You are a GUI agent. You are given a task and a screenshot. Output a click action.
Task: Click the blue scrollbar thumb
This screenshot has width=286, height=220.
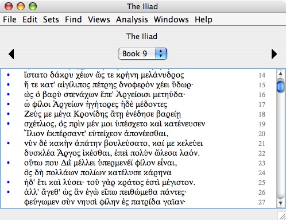tap(280, 87)
